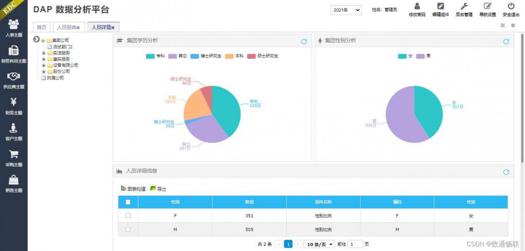Expand the 实洁服务 tree node

coord(44,53)
